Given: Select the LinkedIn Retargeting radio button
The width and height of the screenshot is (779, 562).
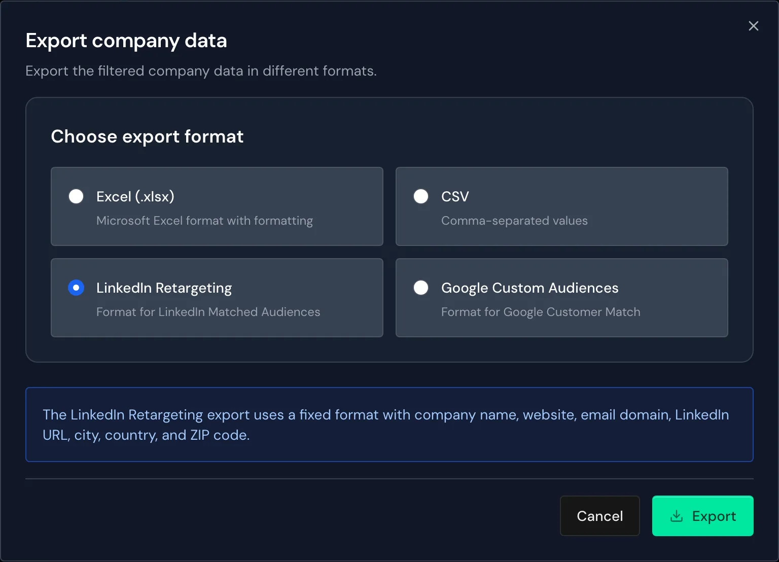Looking at the screenshot, I should click(x=76, y=288).
